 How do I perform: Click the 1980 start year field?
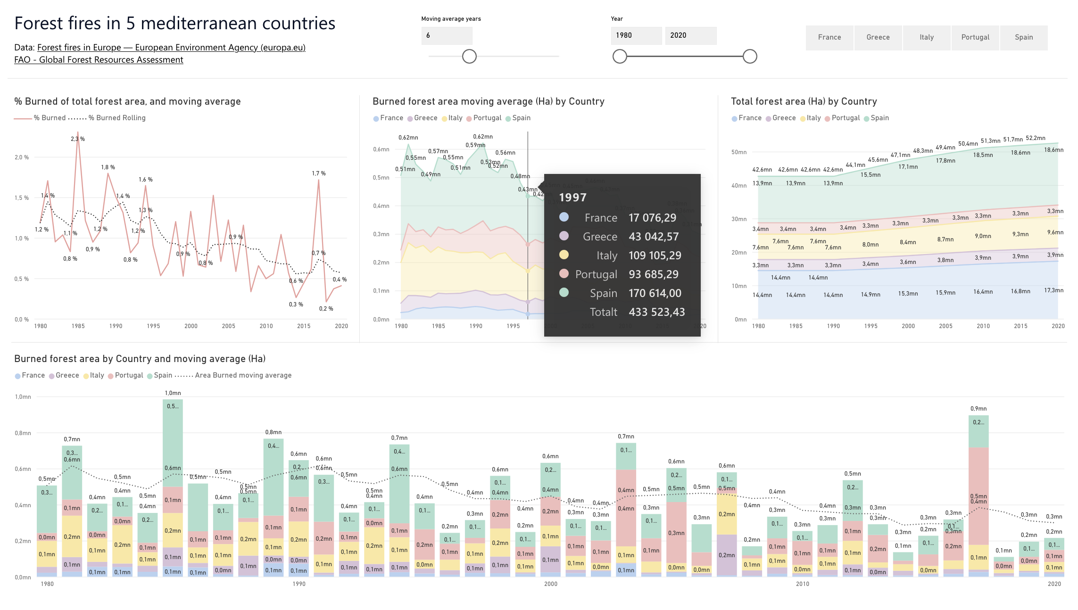(636, 35)
